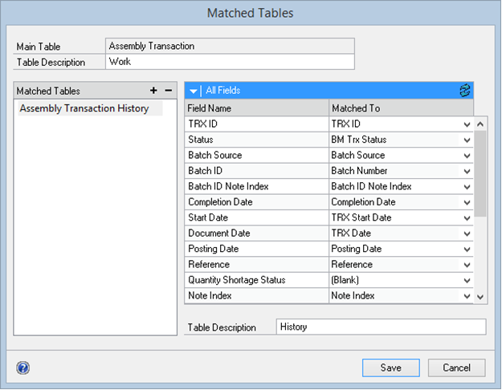Image resolution: width=502 pixels, height=390 pixels.
Task: Expand the All Fields filter arrow
Action: [193, 91]
